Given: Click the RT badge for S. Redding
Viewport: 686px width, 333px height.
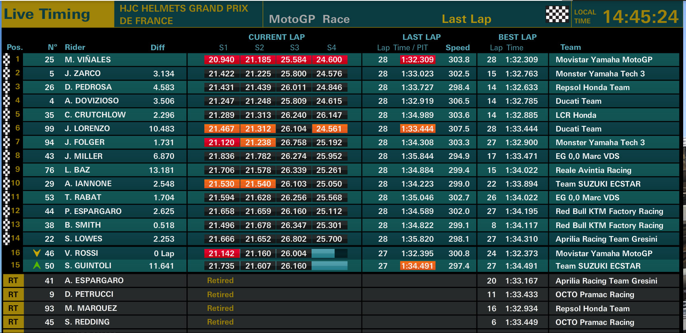Looking at the screenshot, I should coord(13,322).
